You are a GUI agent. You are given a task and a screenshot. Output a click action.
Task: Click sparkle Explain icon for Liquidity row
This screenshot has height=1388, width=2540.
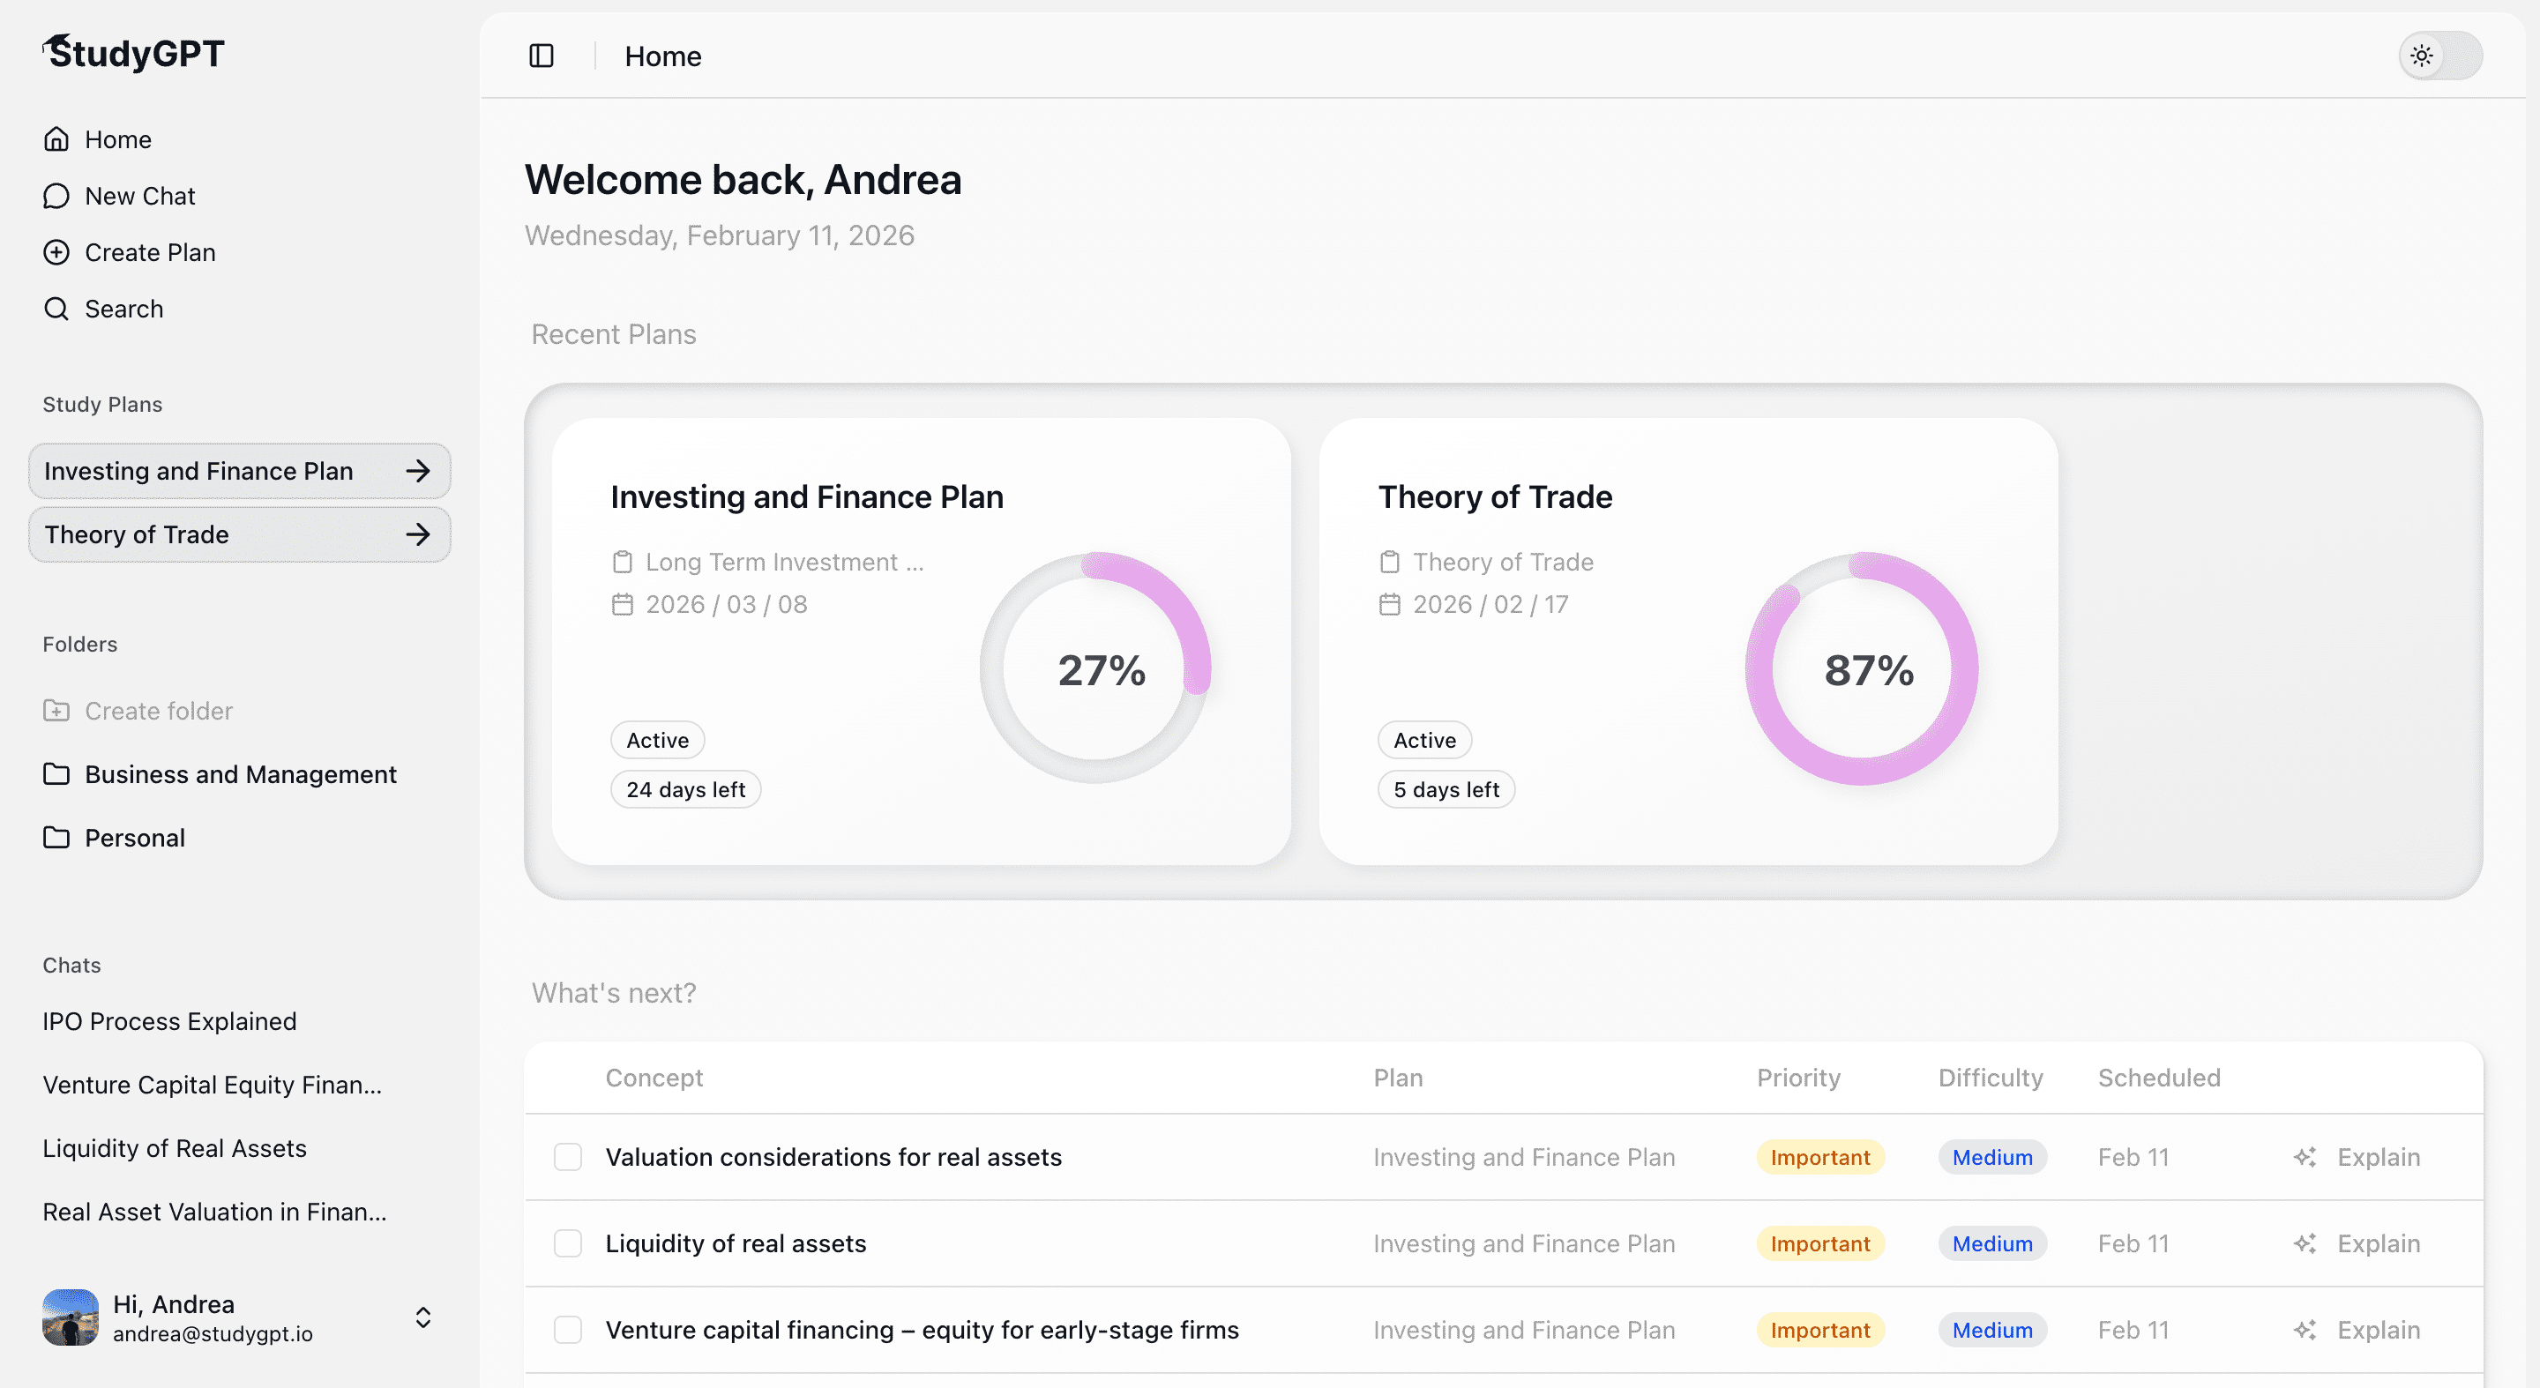[x=2305, y=1243]
